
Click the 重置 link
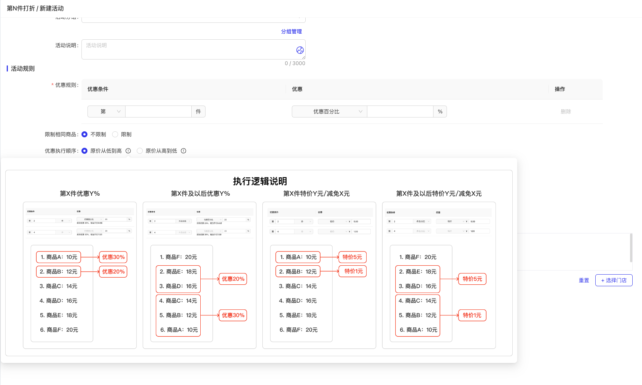tap(584, 280)
